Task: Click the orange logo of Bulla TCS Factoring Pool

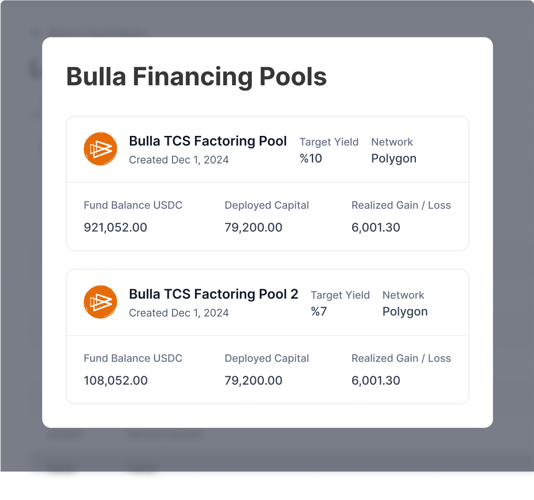Action: point(100,149)
